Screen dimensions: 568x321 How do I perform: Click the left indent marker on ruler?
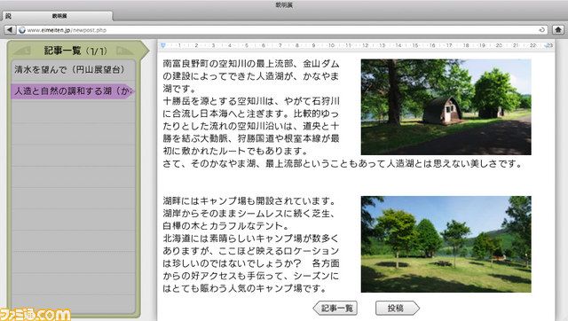tap(163, 45)
